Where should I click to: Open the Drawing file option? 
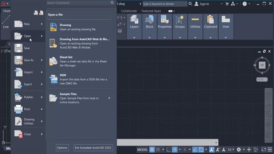[x=80, y=27]
